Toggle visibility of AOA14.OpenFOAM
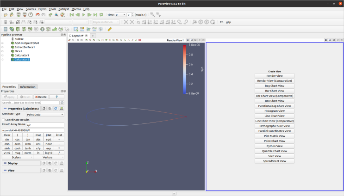 (x=3, y=43)
